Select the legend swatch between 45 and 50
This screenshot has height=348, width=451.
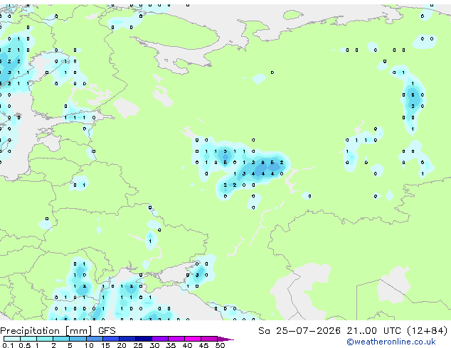[x=209, y=339]
